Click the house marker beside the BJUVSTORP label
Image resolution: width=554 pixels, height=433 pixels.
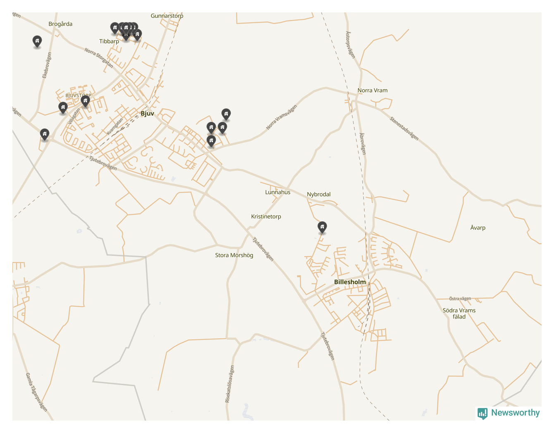(x=85, y=101)
